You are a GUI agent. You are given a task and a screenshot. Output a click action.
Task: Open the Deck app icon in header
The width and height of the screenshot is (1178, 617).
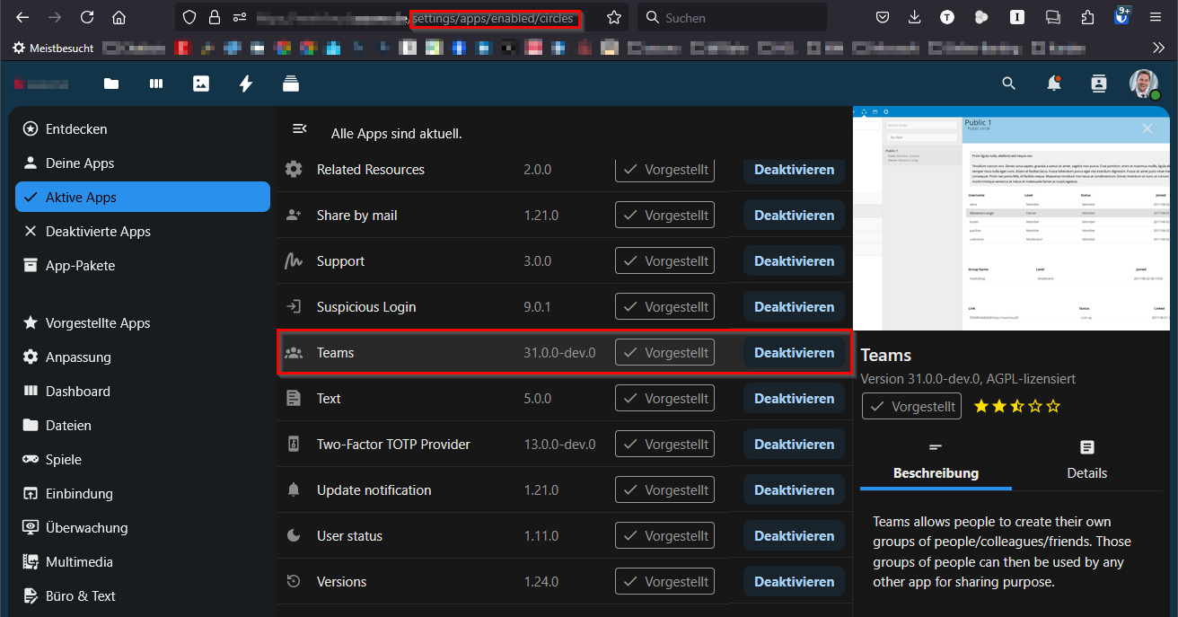(290, 84)
